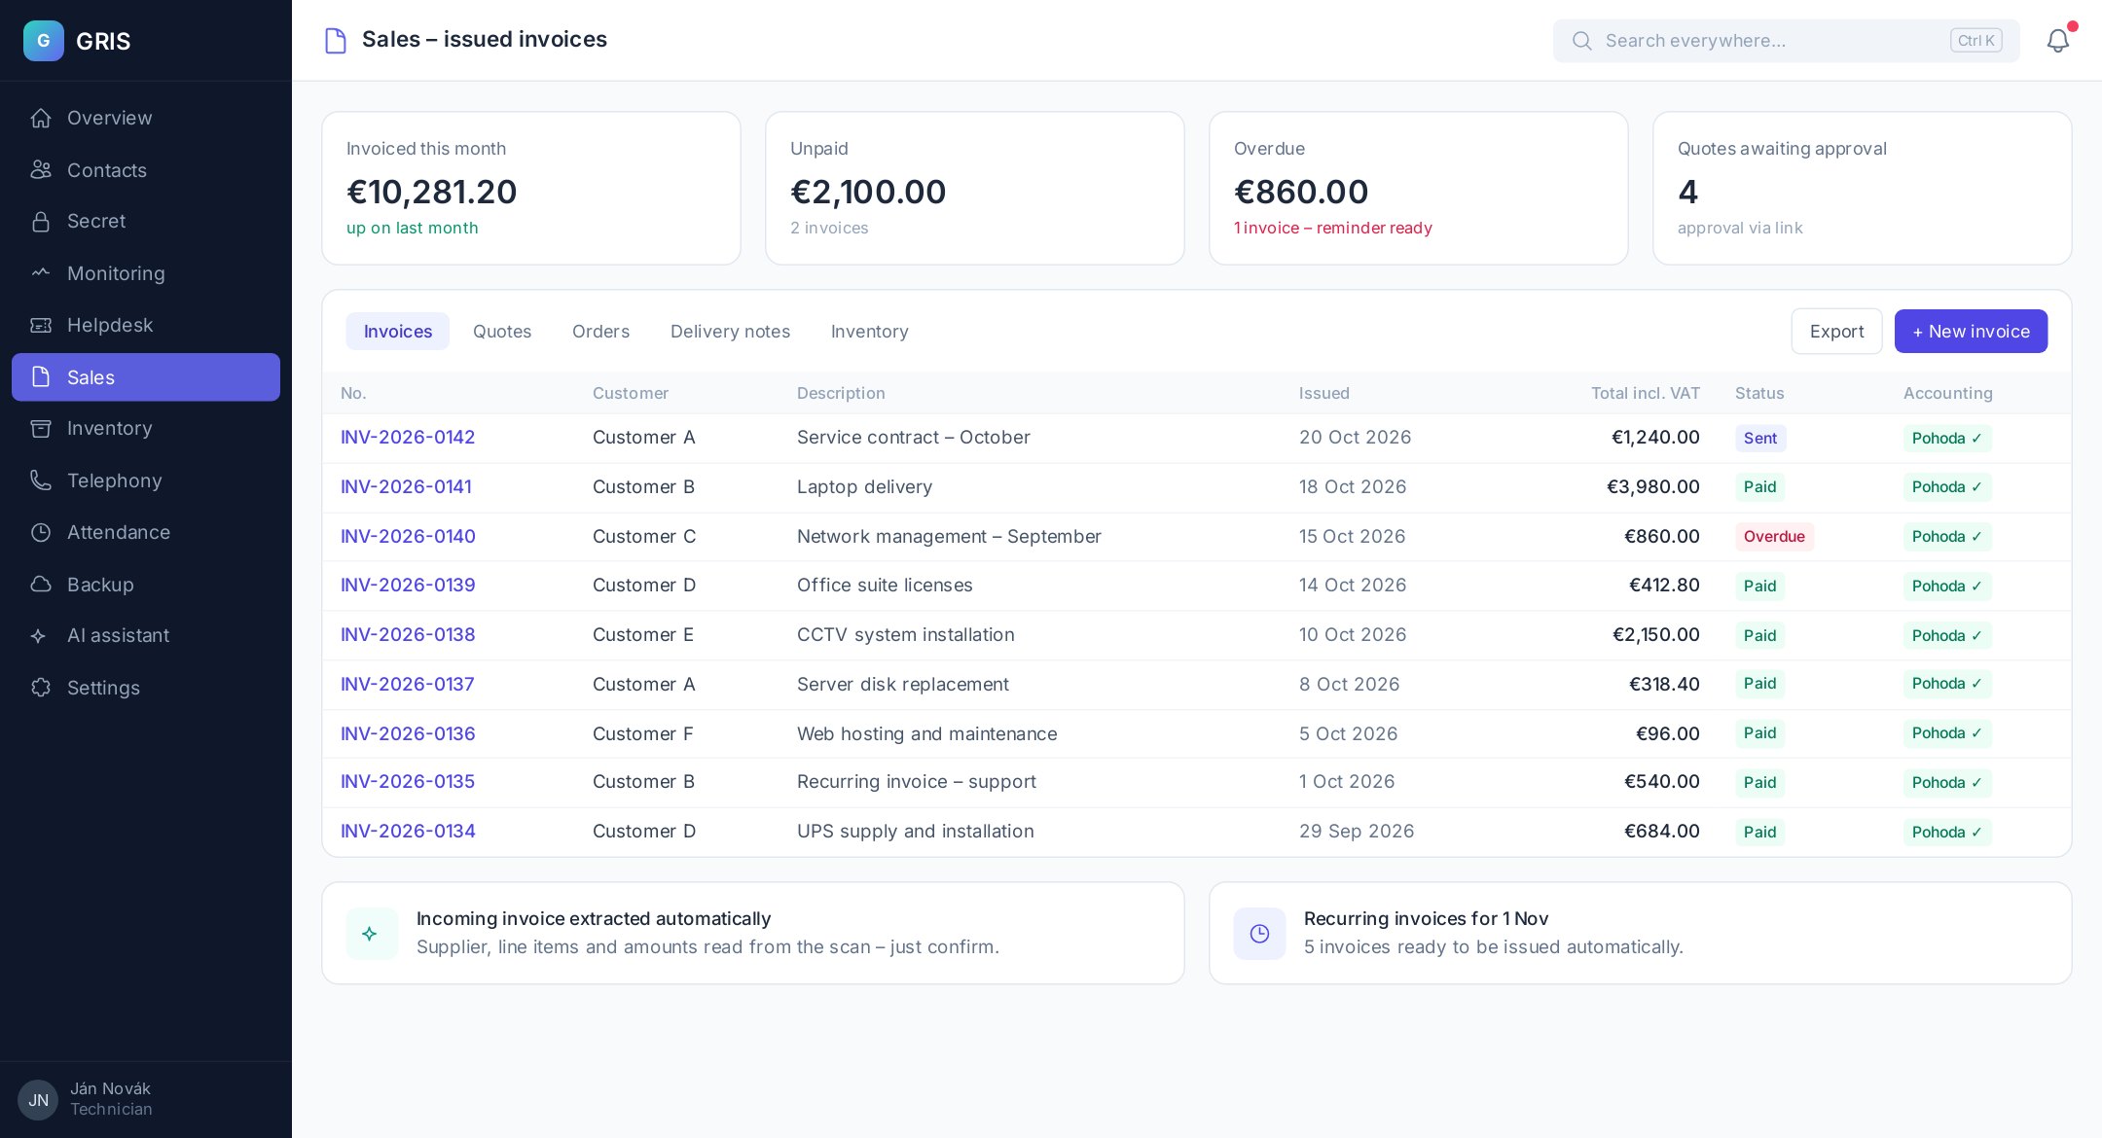Viewport: 2102px width, 1138px height.
Task: Click the Monitoring chart icon
Action: coord(41,273)
